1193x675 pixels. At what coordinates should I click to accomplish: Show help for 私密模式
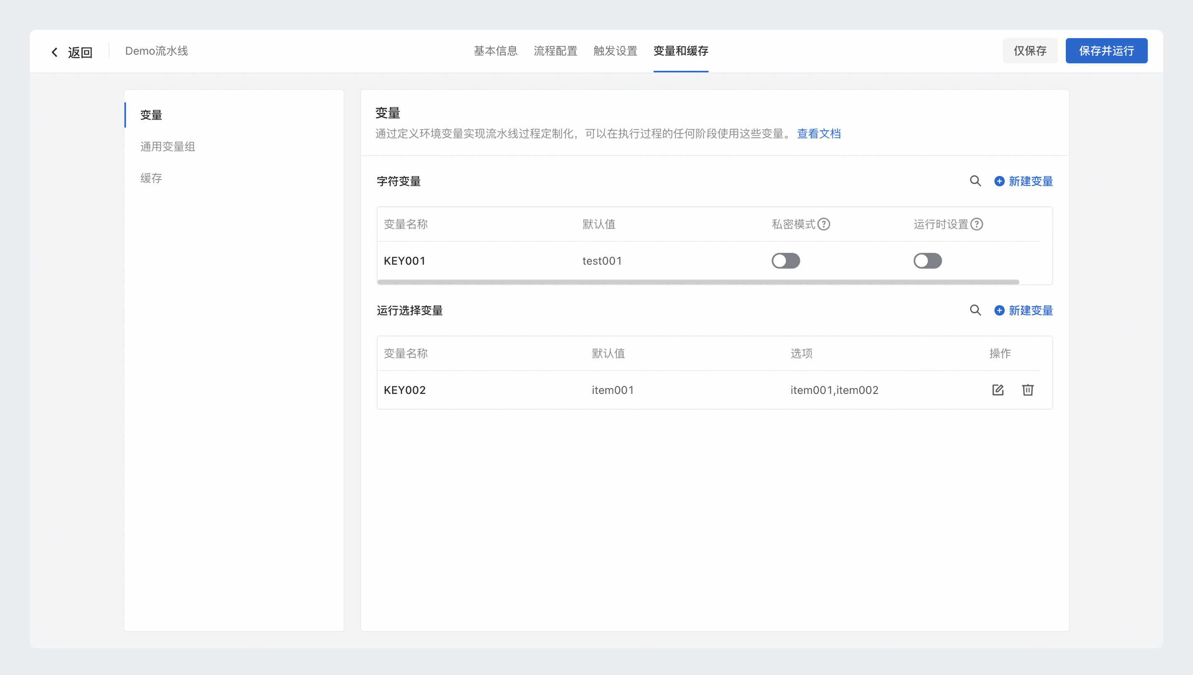coord(824,224)
